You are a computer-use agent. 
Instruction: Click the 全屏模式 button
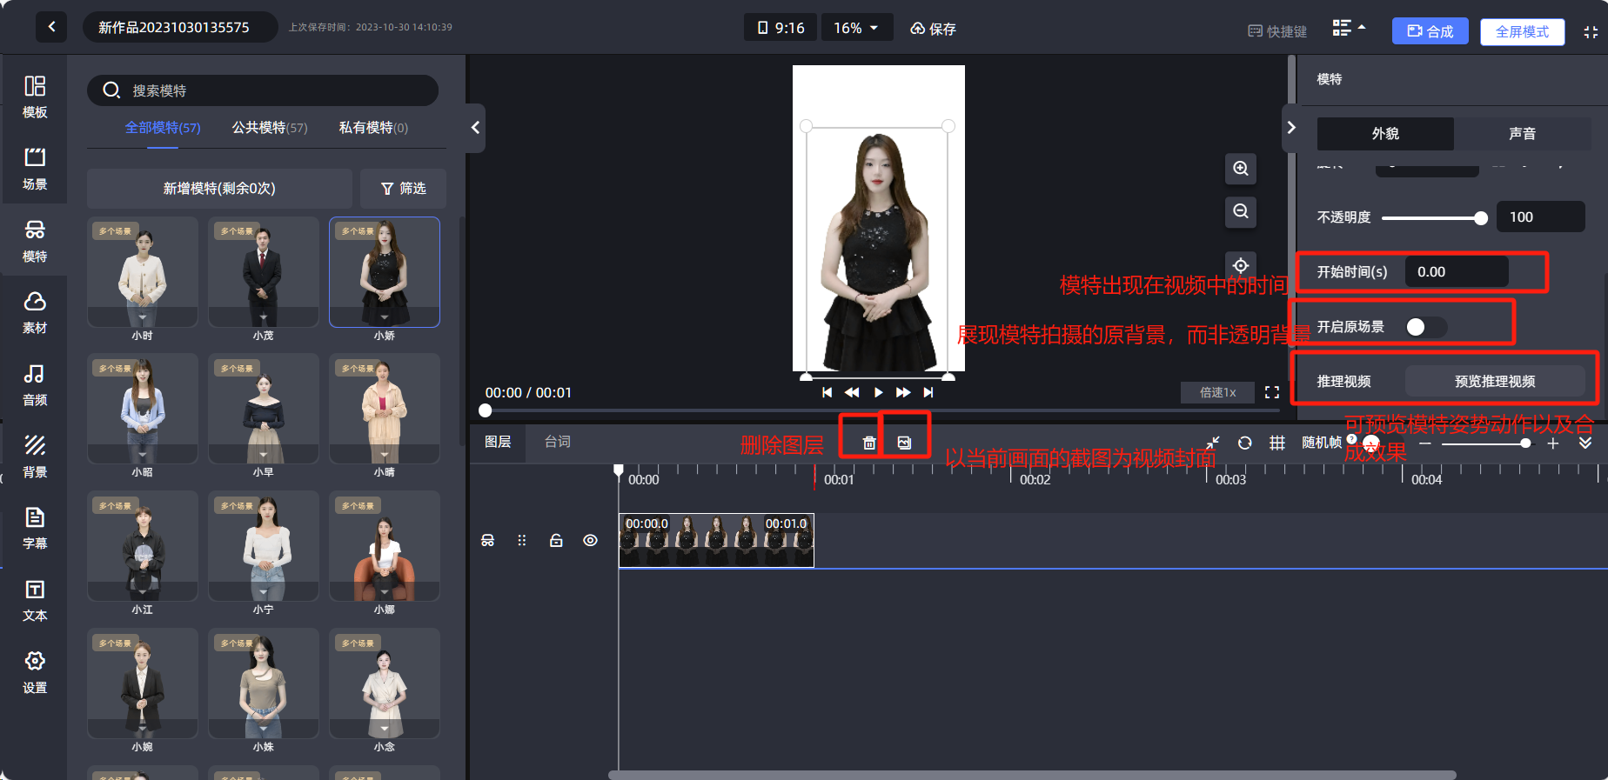pyautogui.click(x=1523, y=31)
